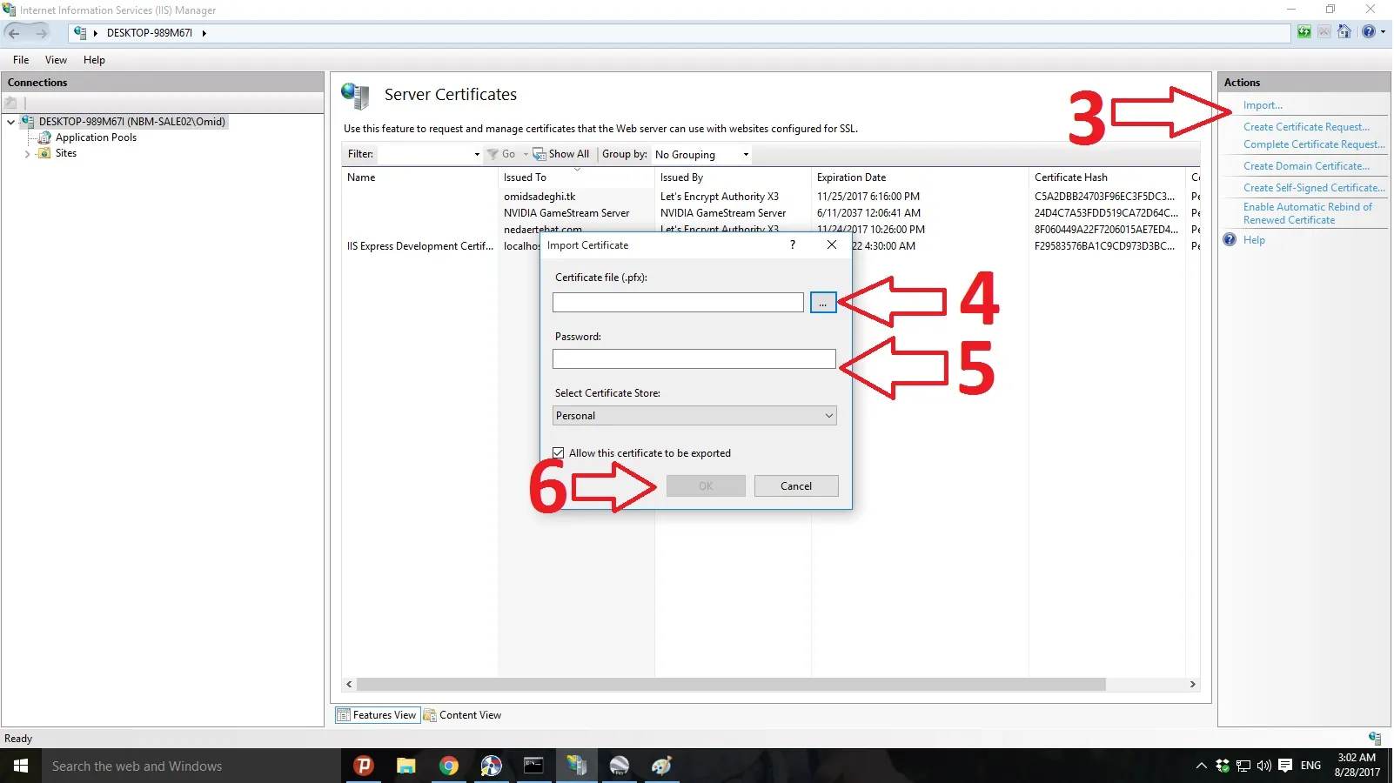Click the back navigation arrow icon
The width and height of the screenshot is (1394, 783).
click(x=14, y=33)
